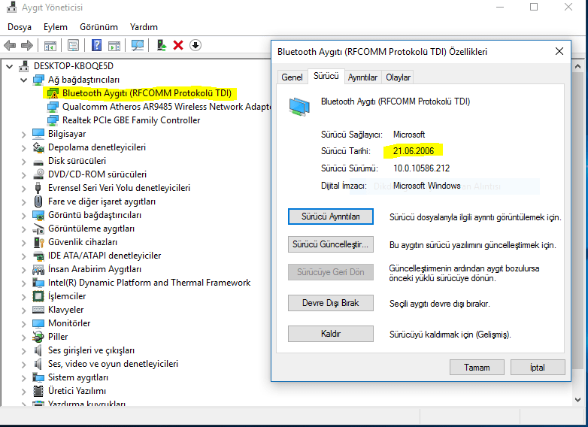This screenshot has width=588, height=427.
Task: Click the Ağ bağdaştırıcıları network icon
Action: pyautogui.click(x=38, y=80)
